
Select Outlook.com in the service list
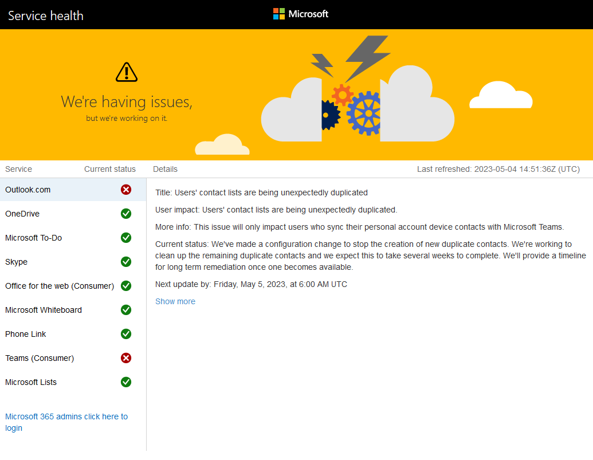[x=30, y=190]
